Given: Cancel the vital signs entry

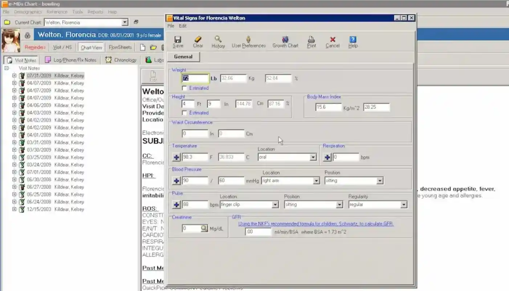Looking at the screenshot, I should (x=332, y=41).
